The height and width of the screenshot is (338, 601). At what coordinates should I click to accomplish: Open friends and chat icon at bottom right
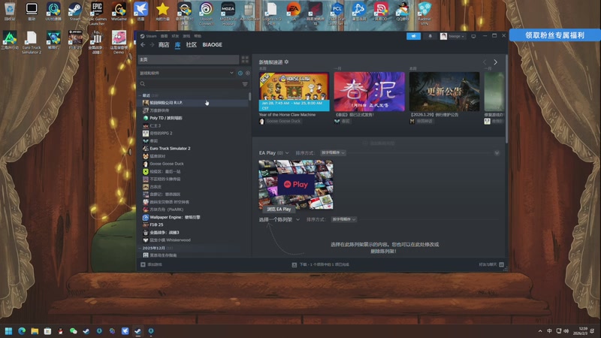point(501,264)
